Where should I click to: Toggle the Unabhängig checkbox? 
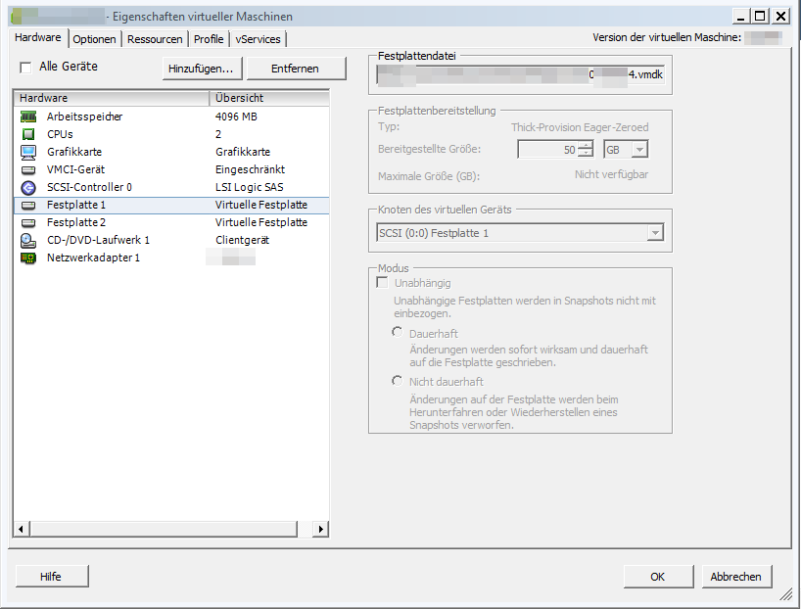(382, 283)
